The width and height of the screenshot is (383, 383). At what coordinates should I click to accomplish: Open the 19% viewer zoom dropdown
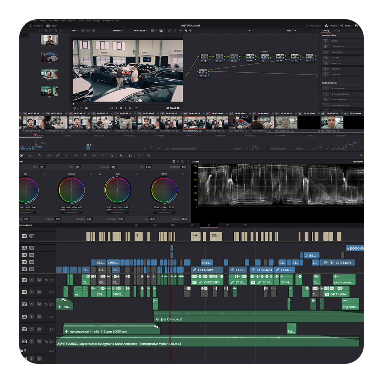click(75, 30)
